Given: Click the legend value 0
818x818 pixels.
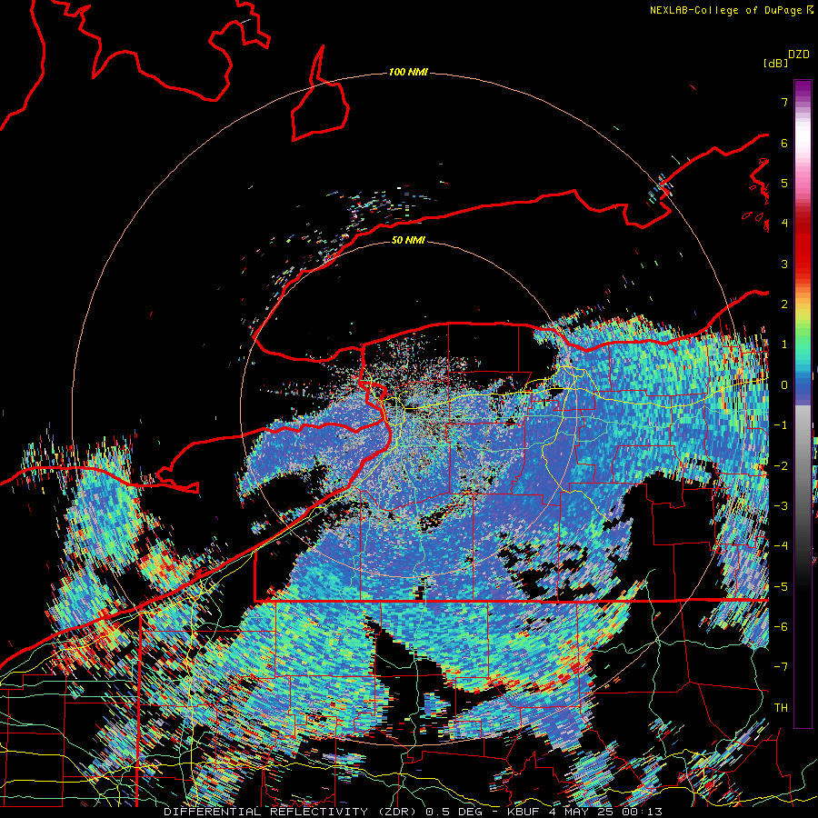Looking at the screenshot, I should tap(784, 385).
